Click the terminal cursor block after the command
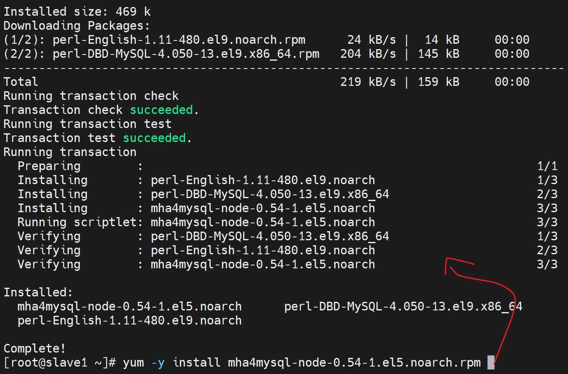The image size is (568, 374). click(491, 362)
